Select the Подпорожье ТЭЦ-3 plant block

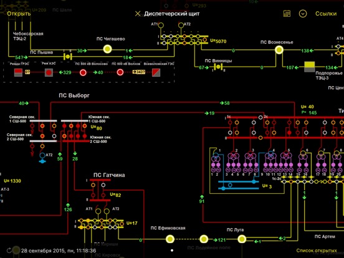[x=310, y=67]
